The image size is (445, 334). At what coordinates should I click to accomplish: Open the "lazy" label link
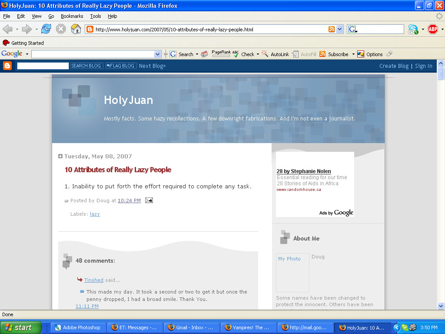click(95, 214)
